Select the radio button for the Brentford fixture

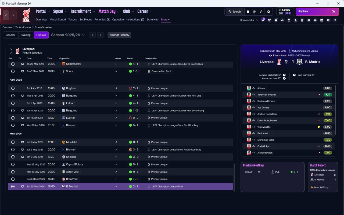click(13, 179)
